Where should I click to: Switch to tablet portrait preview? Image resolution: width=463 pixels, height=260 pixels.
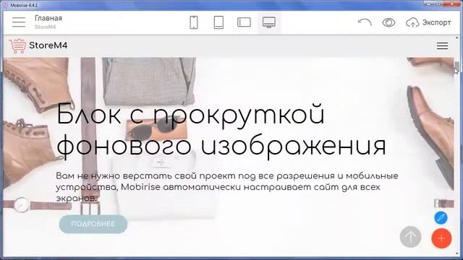pyautogui.click(x=218, y=22)
